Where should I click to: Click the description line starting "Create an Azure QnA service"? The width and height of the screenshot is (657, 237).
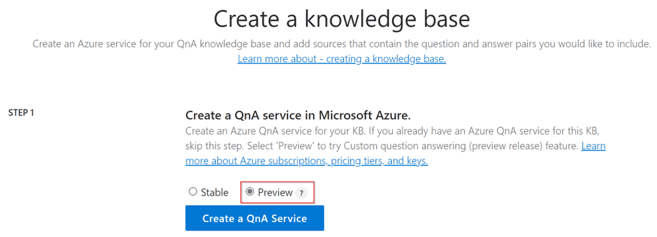click(394, 132)
